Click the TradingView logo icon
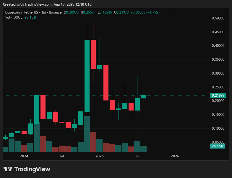 [x=8, y=169]
